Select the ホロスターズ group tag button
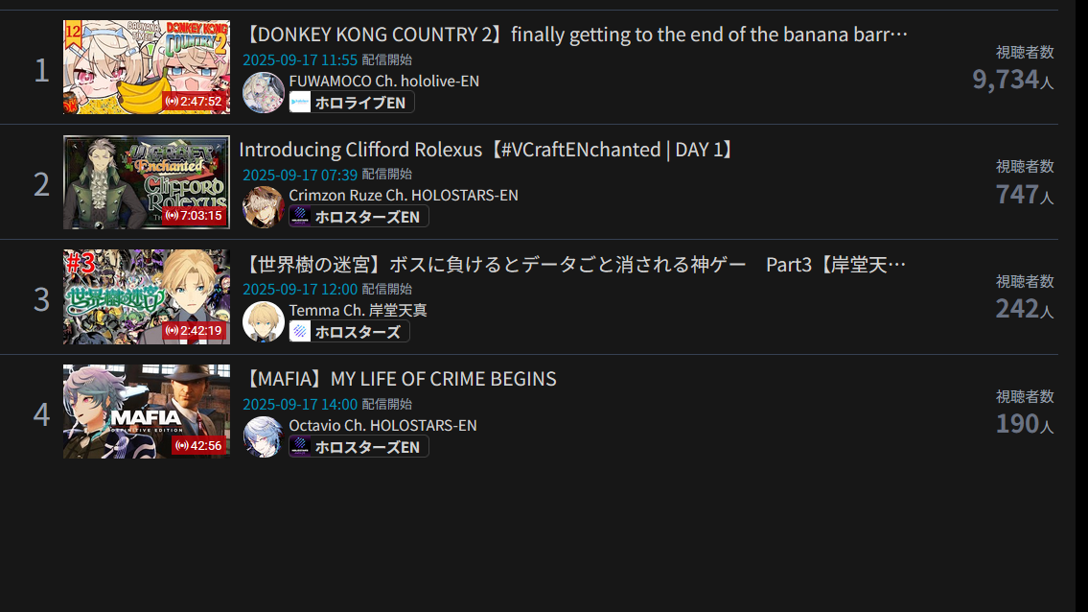Viewport: 1088px width, 612px height. 349,332
